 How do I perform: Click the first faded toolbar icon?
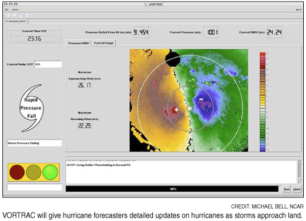(8, 15)
